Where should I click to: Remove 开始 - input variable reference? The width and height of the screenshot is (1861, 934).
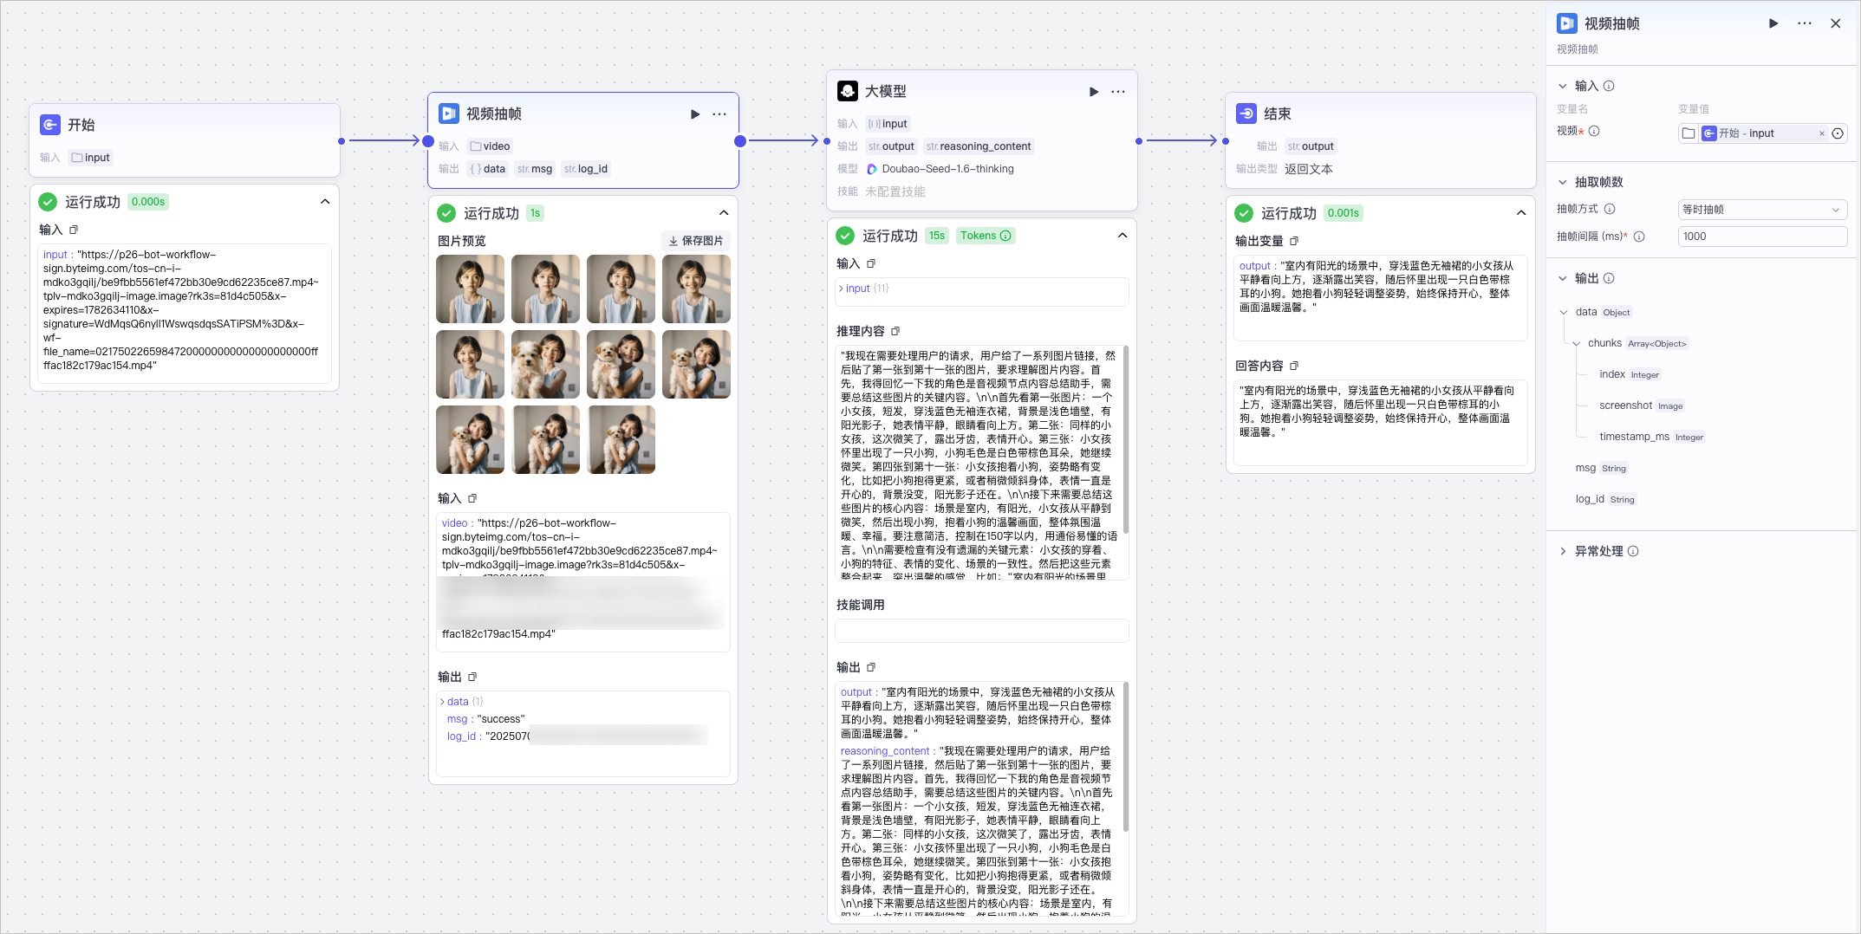(x=1821, y=133)
